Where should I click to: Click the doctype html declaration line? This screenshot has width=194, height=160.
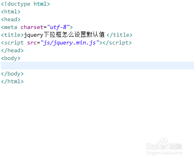[x=25, y=4]
